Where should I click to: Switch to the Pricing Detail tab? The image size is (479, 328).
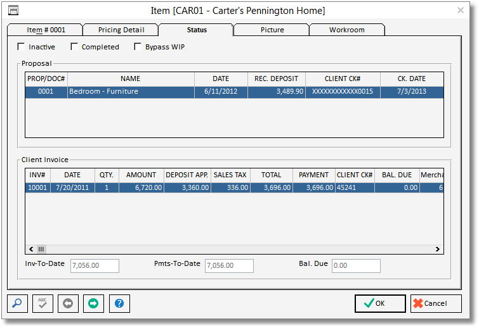coord(121,30)
